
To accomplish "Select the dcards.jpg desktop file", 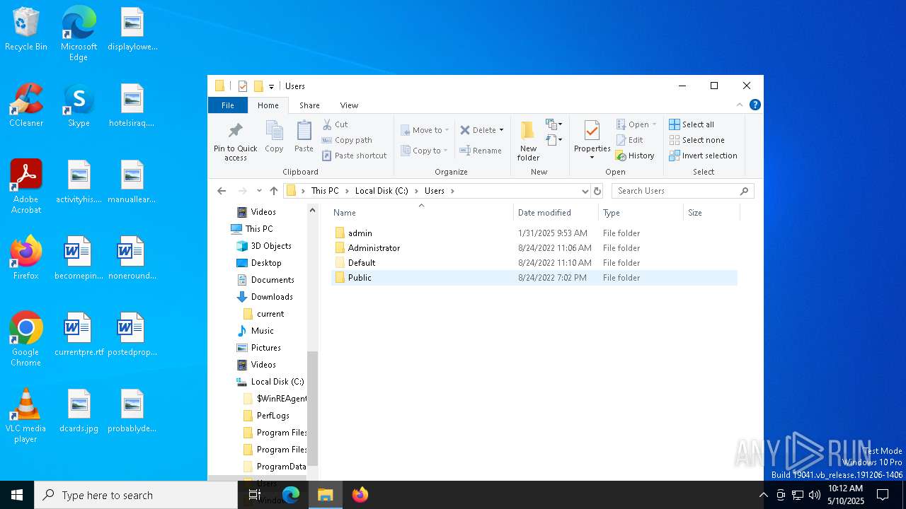I will coord(79,411).
